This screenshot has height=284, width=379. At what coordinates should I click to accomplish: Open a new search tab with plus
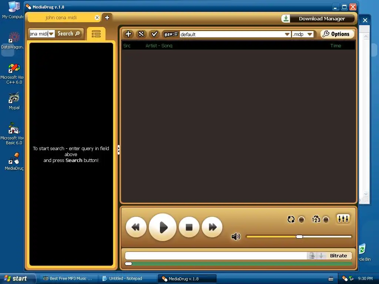pyautogui.click(x=107, y=17)
